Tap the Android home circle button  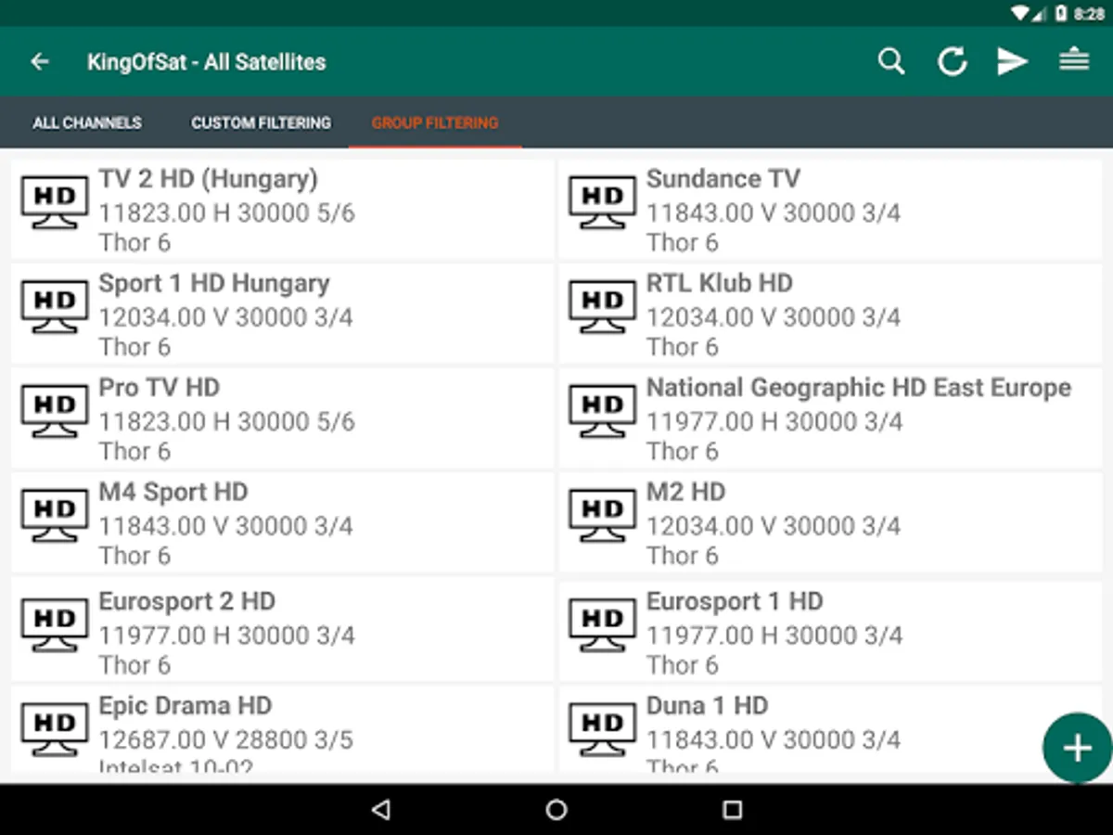click(x=556, y=810)
